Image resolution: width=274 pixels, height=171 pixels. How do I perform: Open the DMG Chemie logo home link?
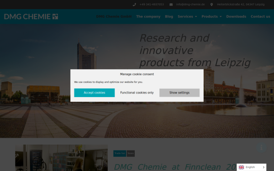(x=31, y=16)
